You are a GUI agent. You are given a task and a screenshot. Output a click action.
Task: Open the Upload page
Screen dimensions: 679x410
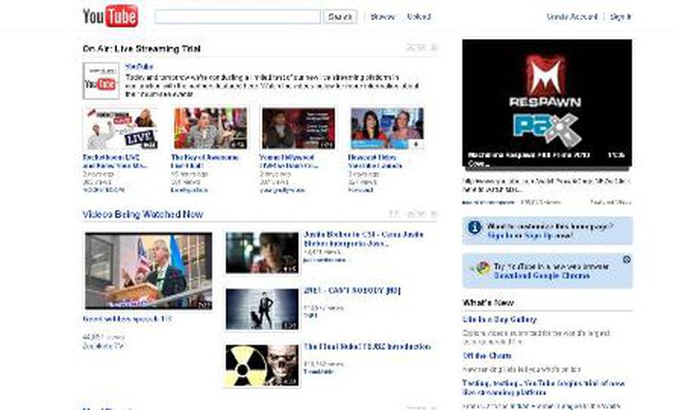tap(419, 17)
